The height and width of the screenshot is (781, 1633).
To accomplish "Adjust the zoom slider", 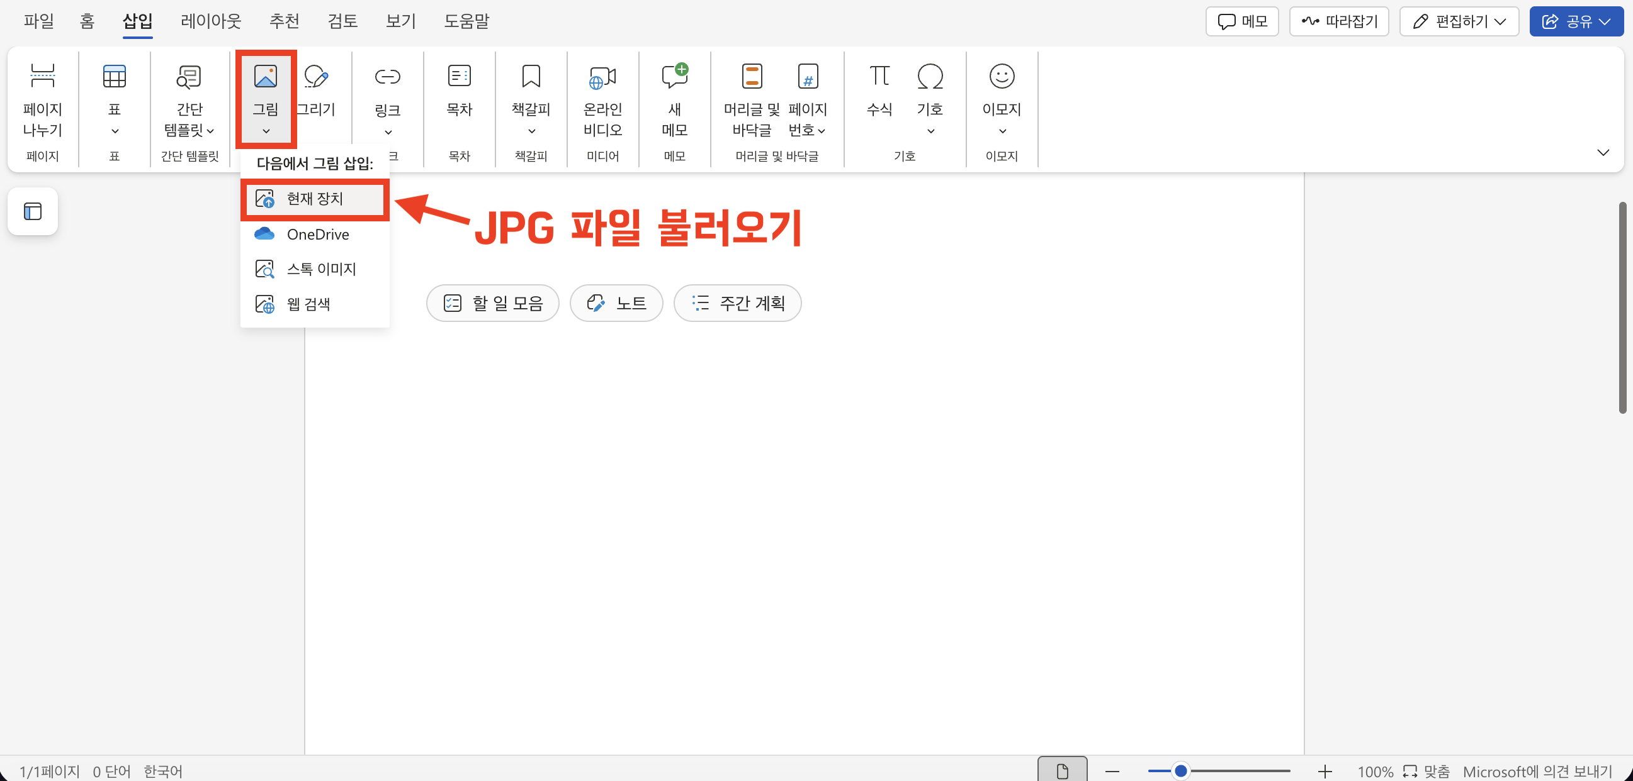I will pos(1180,771).
